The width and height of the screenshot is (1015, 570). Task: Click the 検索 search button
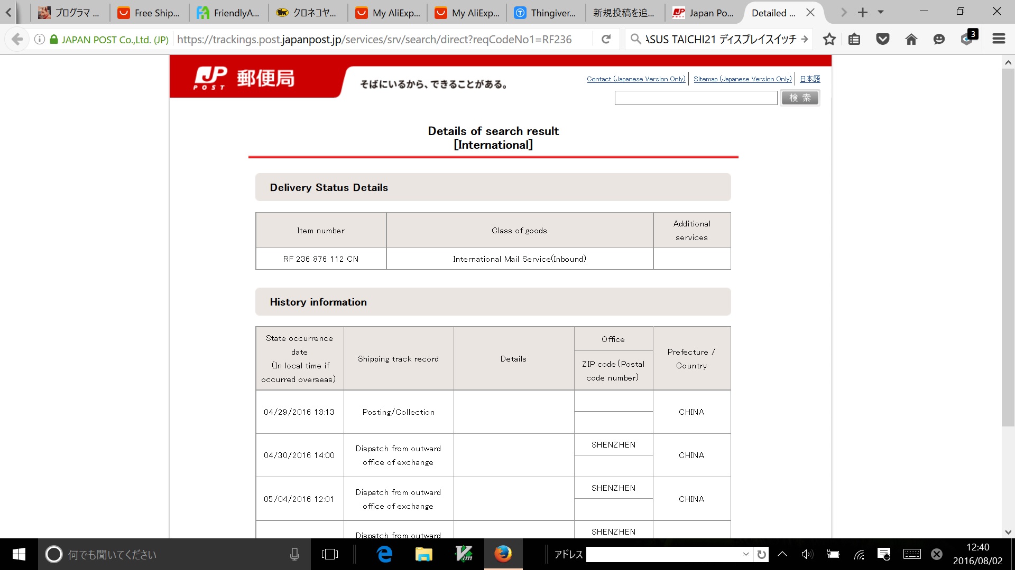[800, 98]
